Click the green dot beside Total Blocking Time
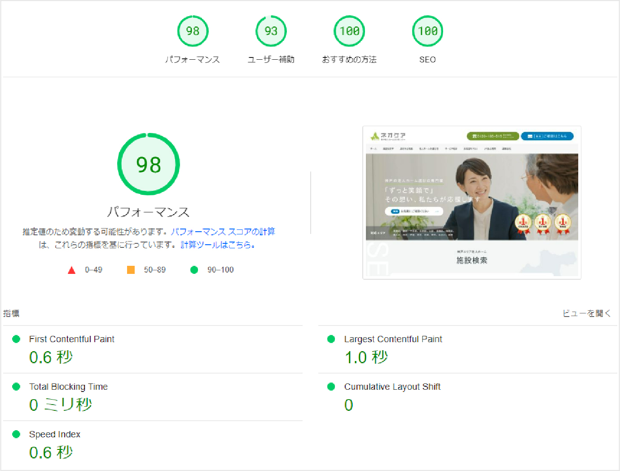The height and width of the screenshot is (471, 620). tap(17, 387)
